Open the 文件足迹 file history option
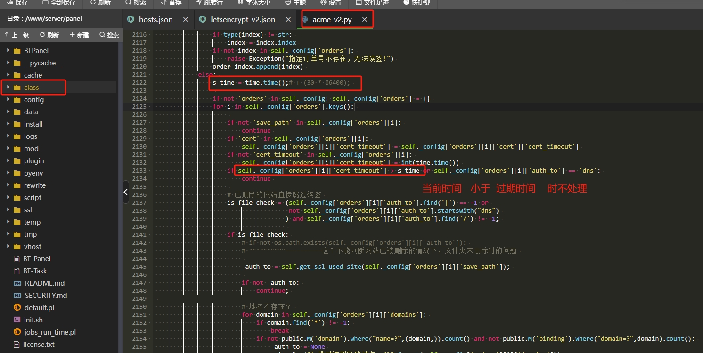703x353 pixels. click(x=372, y=3)
